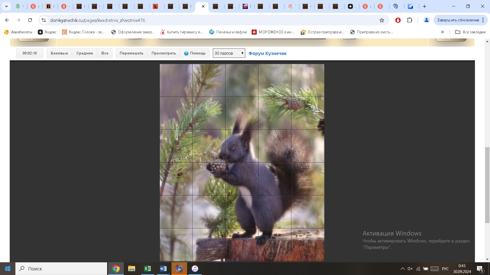This screenshot has height=275, width=490.
Task: Switch to the blue folder icon tab
Action: 410,6
